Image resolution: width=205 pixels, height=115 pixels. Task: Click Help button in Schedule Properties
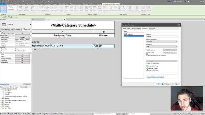tap(176, 84)
